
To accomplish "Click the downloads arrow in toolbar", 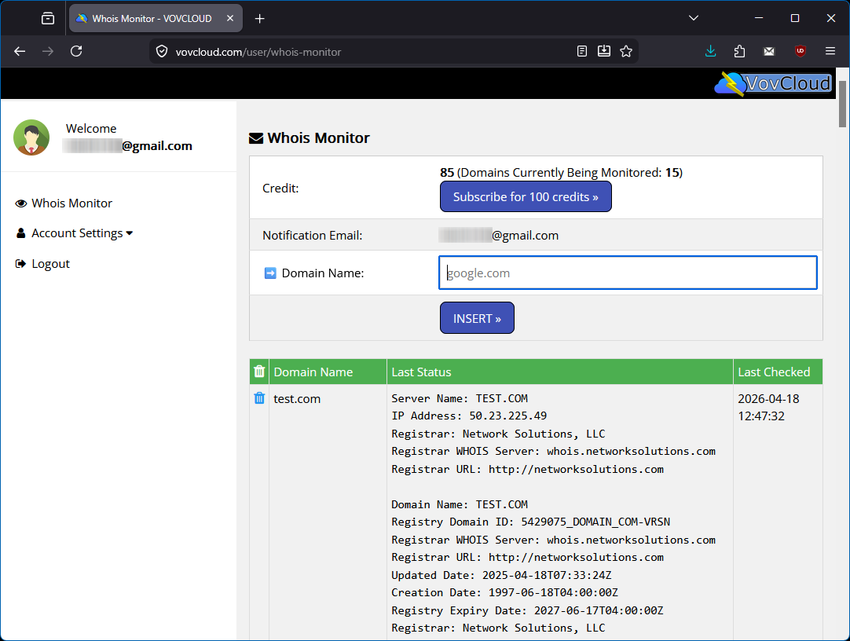I will 710,51.
